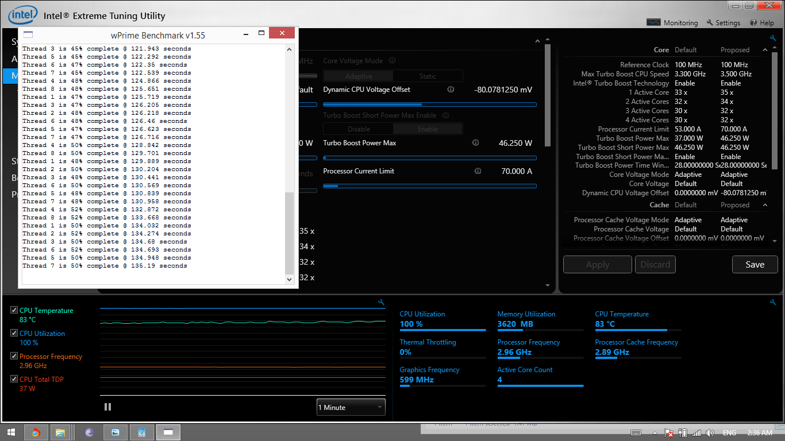Set Core Voltage Mode to Adaptive
The width and height of the screenshot is (785, 441).
click(359, 76)
